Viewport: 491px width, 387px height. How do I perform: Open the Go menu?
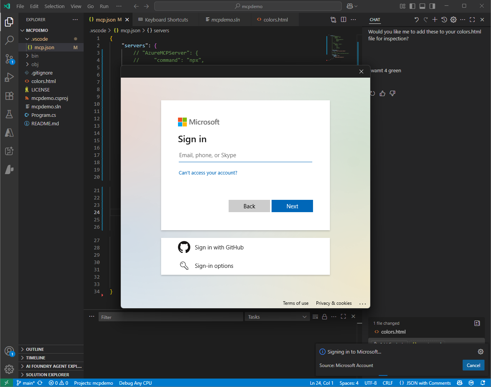(x=91, y=6)
